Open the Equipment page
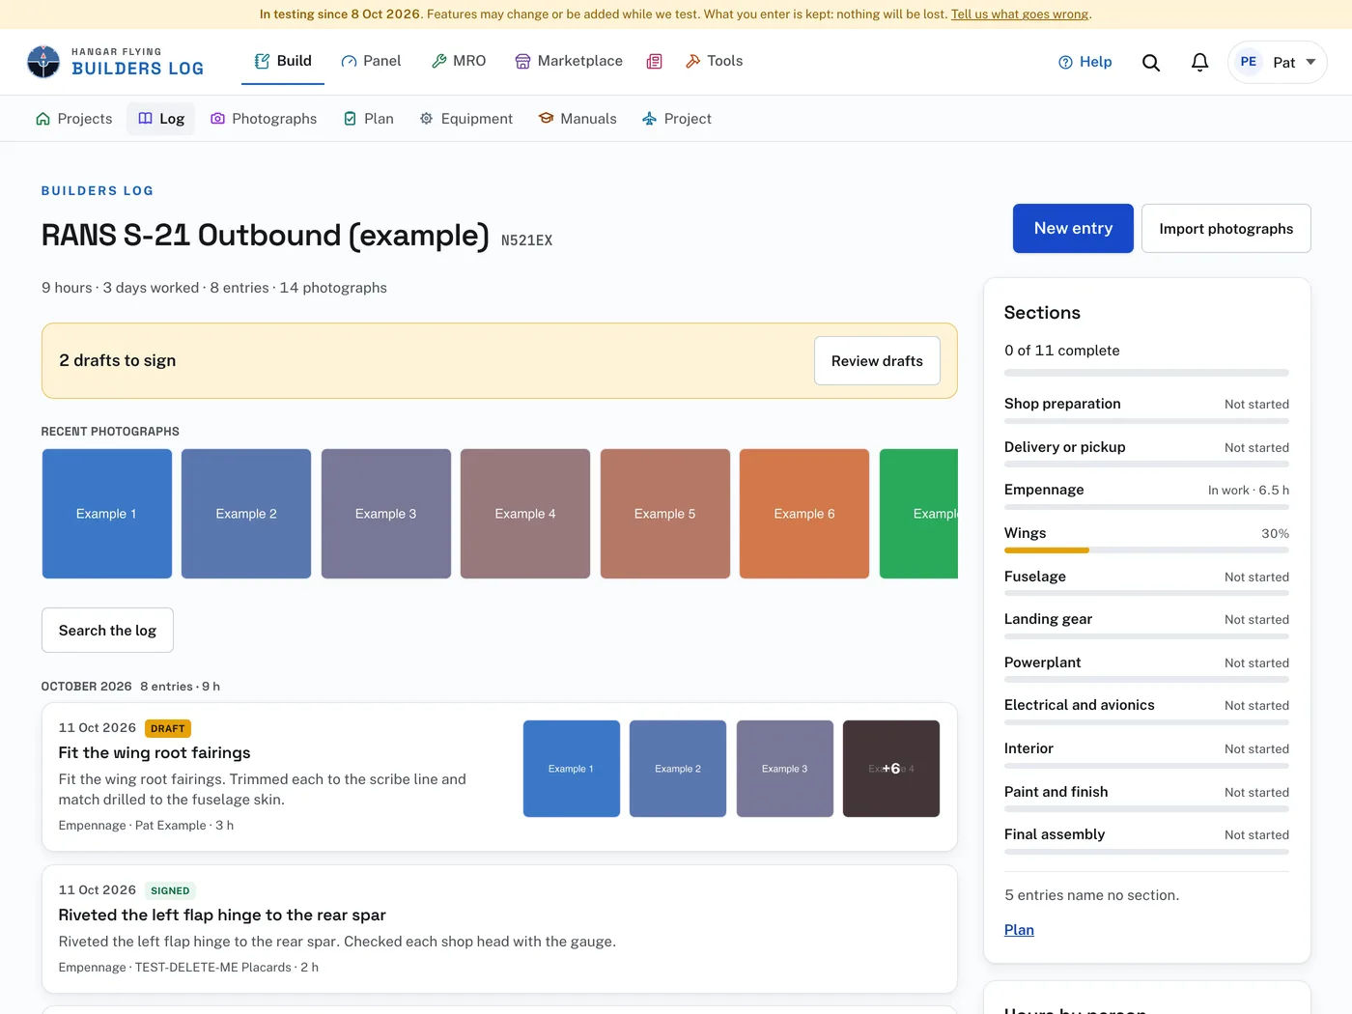1352x1014 pixels. pyautogui.click(x=466, y=119)
